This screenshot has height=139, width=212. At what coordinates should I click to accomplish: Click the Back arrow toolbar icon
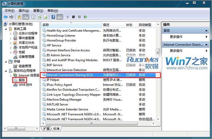(5, 17)
